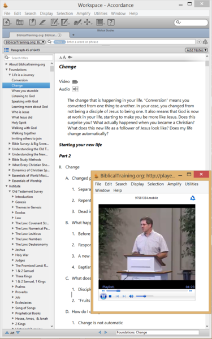The height and width of the screenshot is (339, 212).
Task: Click the up triangle left of Art
Action: point(7,333)
